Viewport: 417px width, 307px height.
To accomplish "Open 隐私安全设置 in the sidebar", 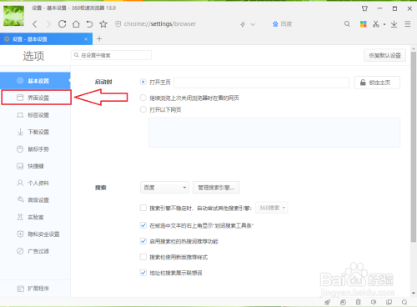I will point(35,234).
